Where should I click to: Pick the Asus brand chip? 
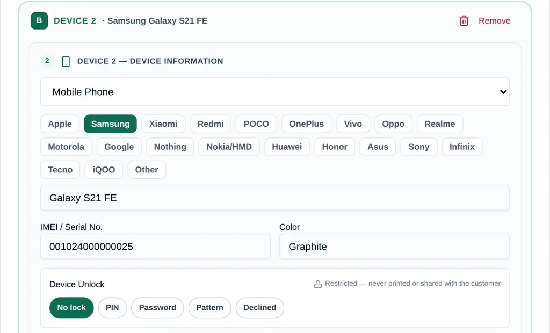pyautogui.click(x=378, y=147)
